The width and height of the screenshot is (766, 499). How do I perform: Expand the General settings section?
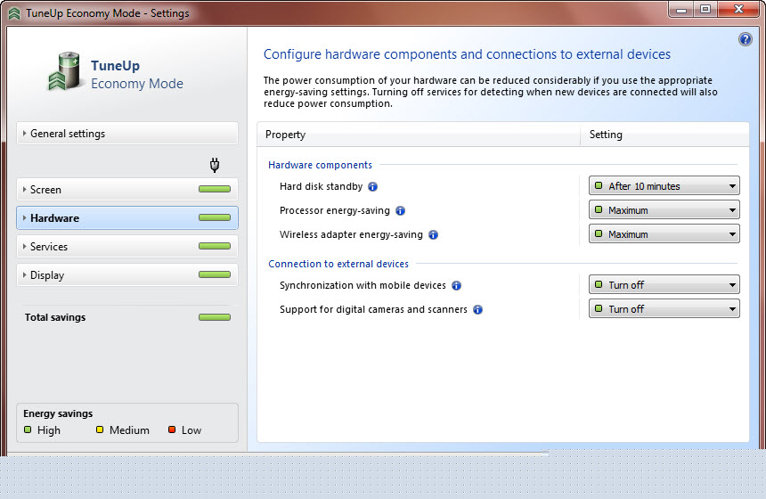click(127, 134)
